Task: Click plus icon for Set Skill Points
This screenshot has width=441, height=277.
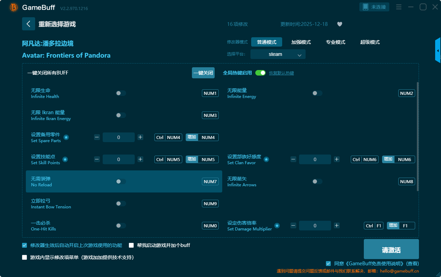Action: 140,159
